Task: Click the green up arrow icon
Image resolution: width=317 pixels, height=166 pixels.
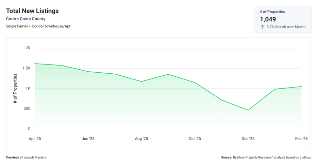Action: [263, 27]
